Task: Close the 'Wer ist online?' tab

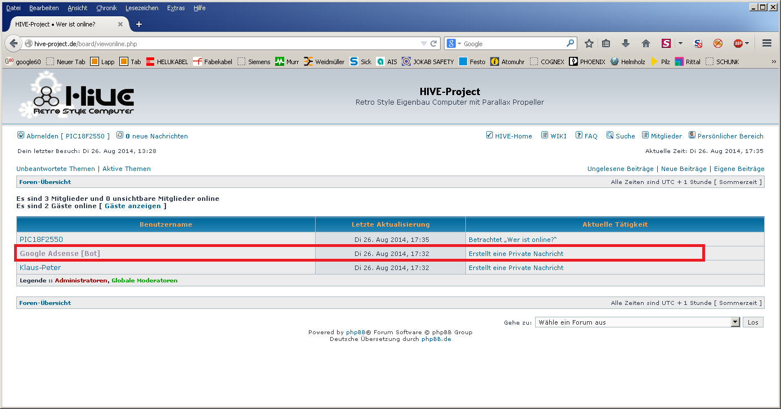Action: (120, 24)
